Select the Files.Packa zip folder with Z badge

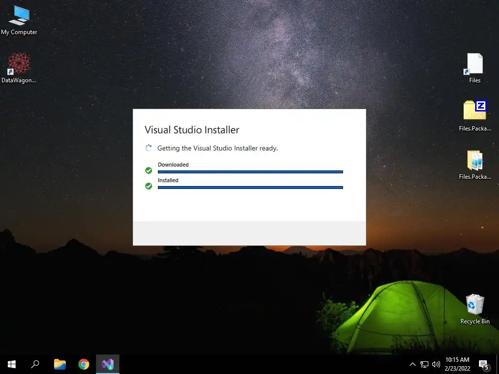click(475, 116)
